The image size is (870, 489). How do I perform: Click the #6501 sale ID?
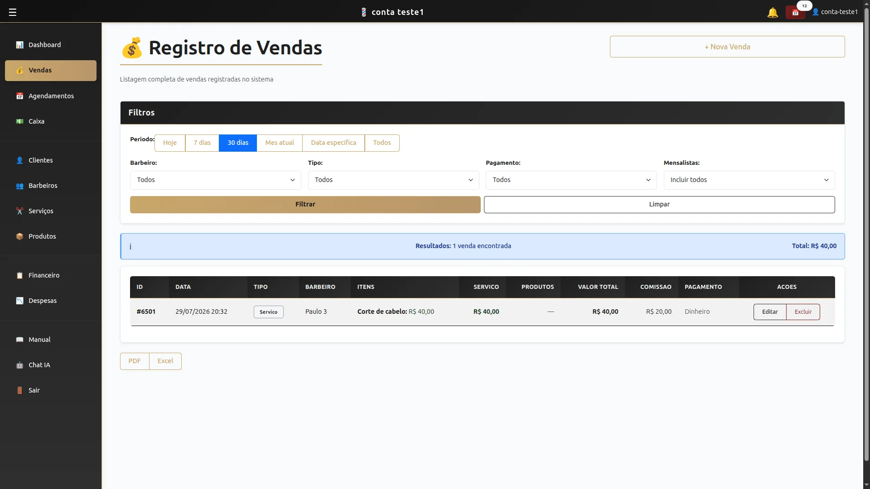coord(146,312)
